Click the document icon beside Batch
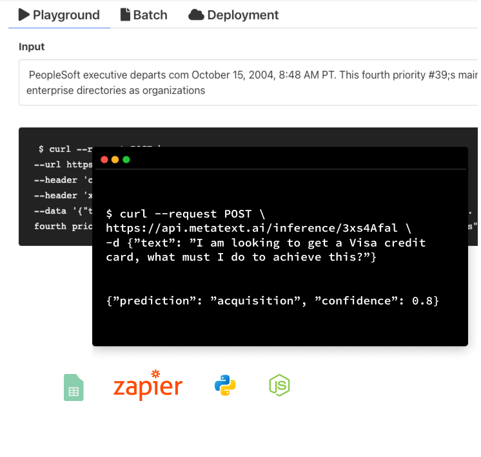 tap(125, 15)
